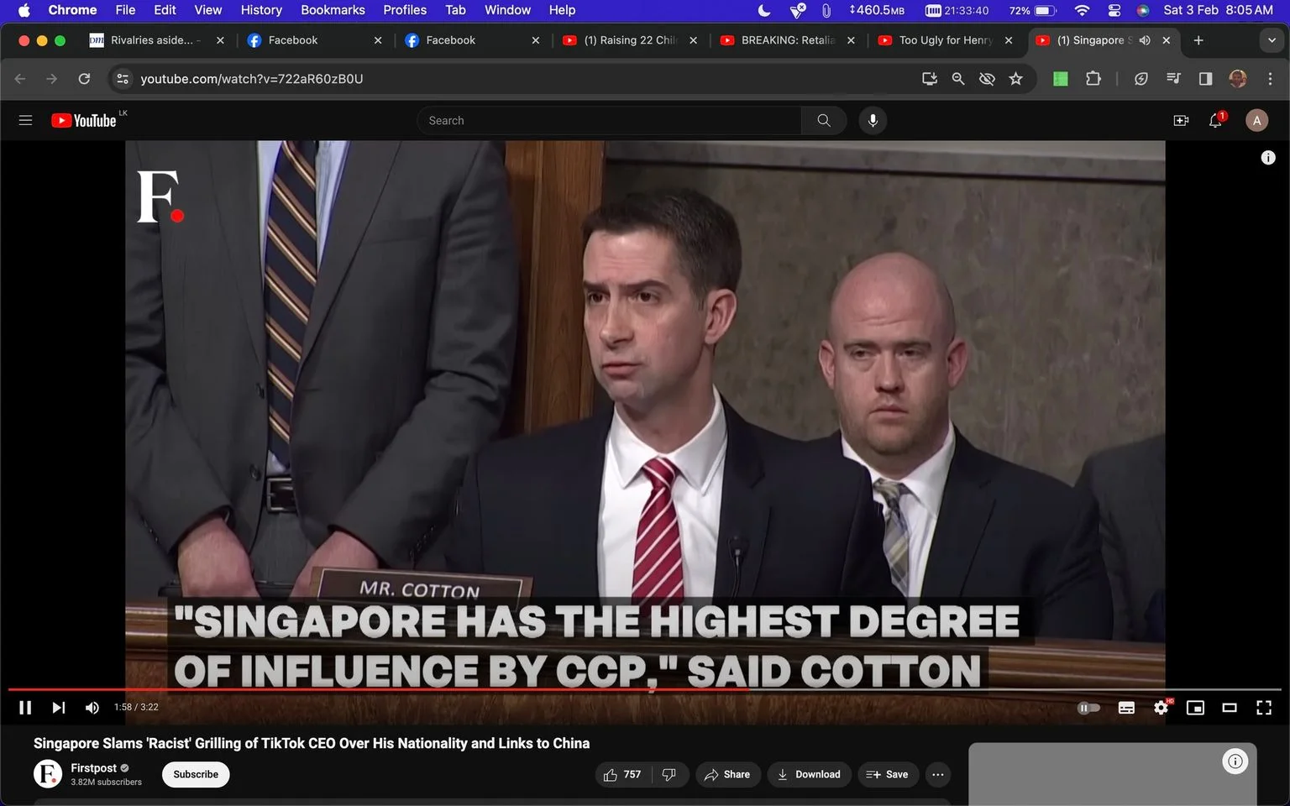Toggle the autoplay switch
Viewport: 1290px width, 806px height.
[x=1088, y=708]
